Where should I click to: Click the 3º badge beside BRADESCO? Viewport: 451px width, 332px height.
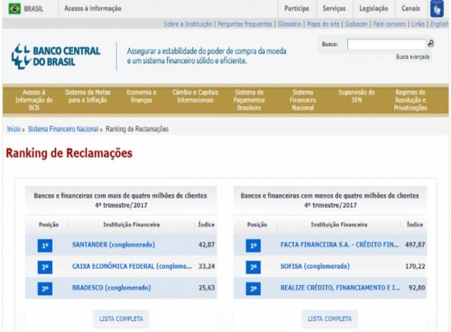click(x=45, y=288)
